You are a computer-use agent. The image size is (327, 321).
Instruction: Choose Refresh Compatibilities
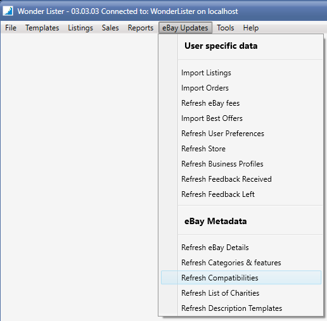pos(241,278)
